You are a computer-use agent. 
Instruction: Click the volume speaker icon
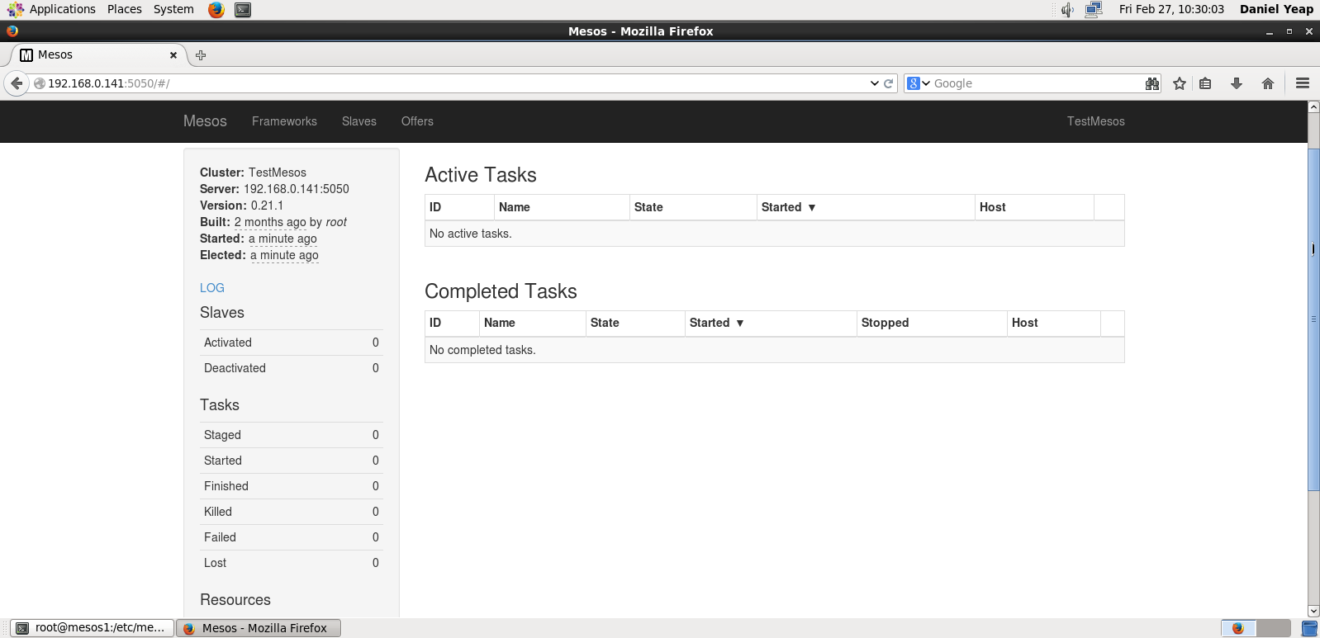coord(1067,10)
